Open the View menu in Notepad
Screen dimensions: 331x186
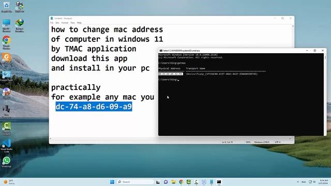tap(72, 23)
